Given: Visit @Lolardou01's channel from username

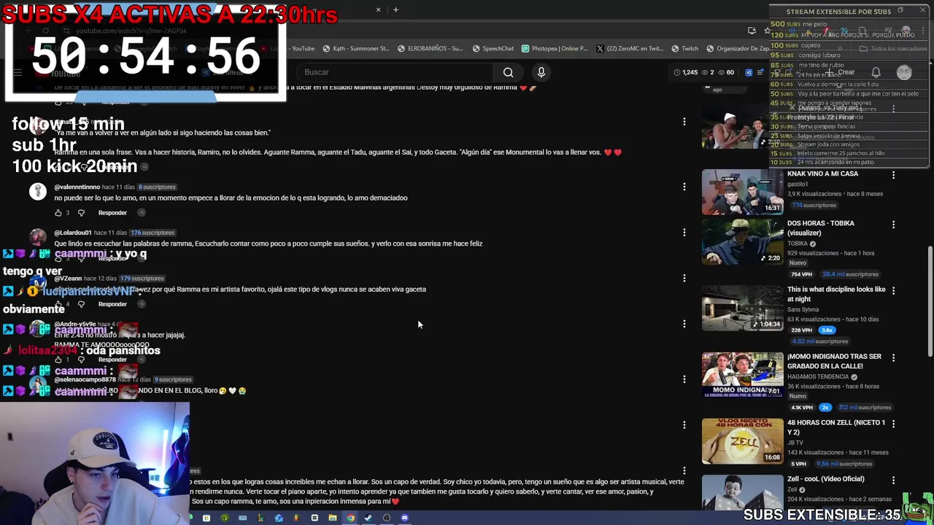Looking at the screenshot, I should [x=73, y=233].
